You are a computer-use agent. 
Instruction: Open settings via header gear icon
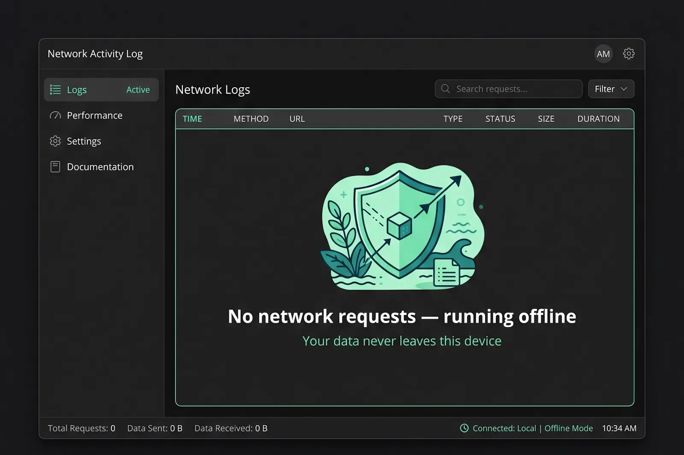click(628, 54)
